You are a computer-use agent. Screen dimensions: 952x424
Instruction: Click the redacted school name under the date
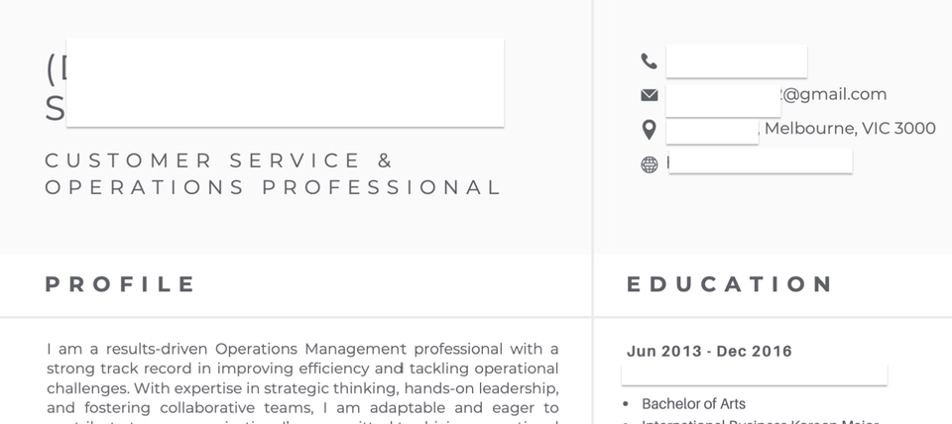point(754,374)
